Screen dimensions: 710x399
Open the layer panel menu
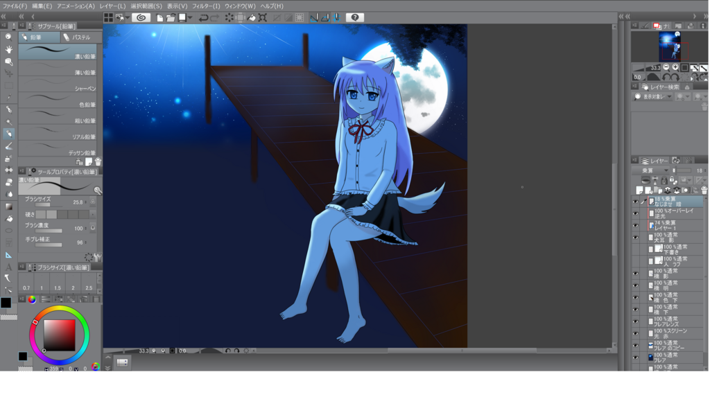click(x=635, y=160)
